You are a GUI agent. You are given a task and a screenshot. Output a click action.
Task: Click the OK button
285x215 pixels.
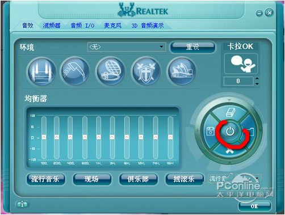254,206
